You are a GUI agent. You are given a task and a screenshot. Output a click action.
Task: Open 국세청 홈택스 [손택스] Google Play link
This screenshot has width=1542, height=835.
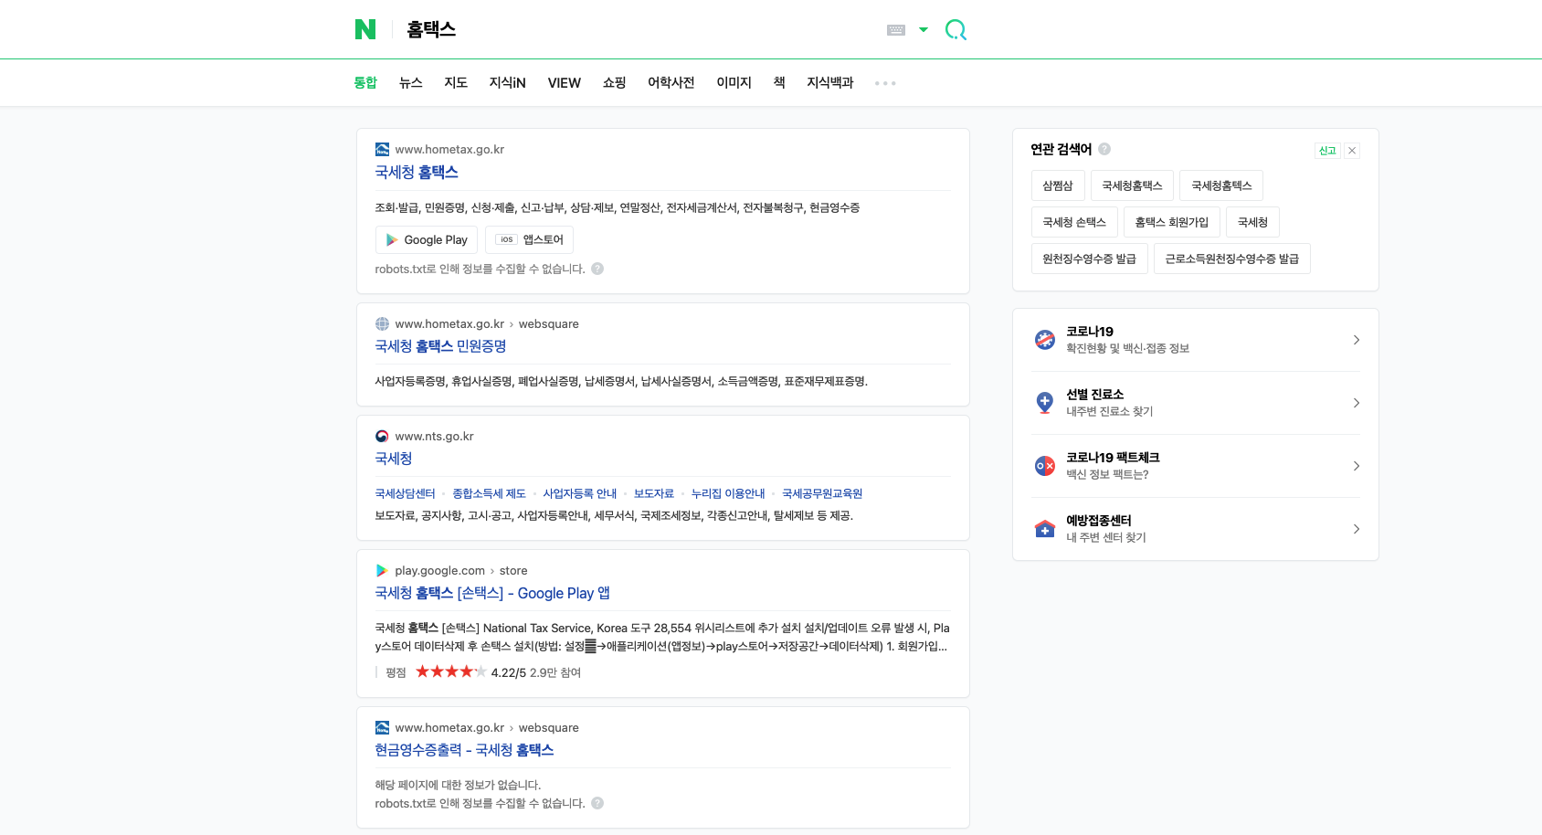pyautogui.click(x=492, y=593)
